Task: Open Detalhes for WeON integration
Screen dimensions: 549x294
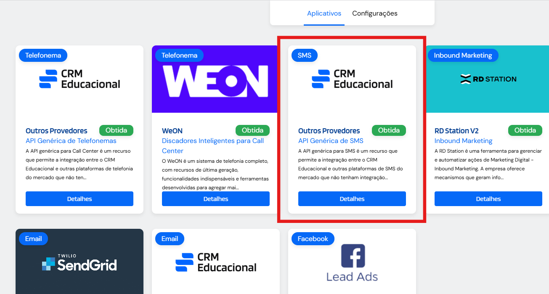Action: tap(216, 199)
